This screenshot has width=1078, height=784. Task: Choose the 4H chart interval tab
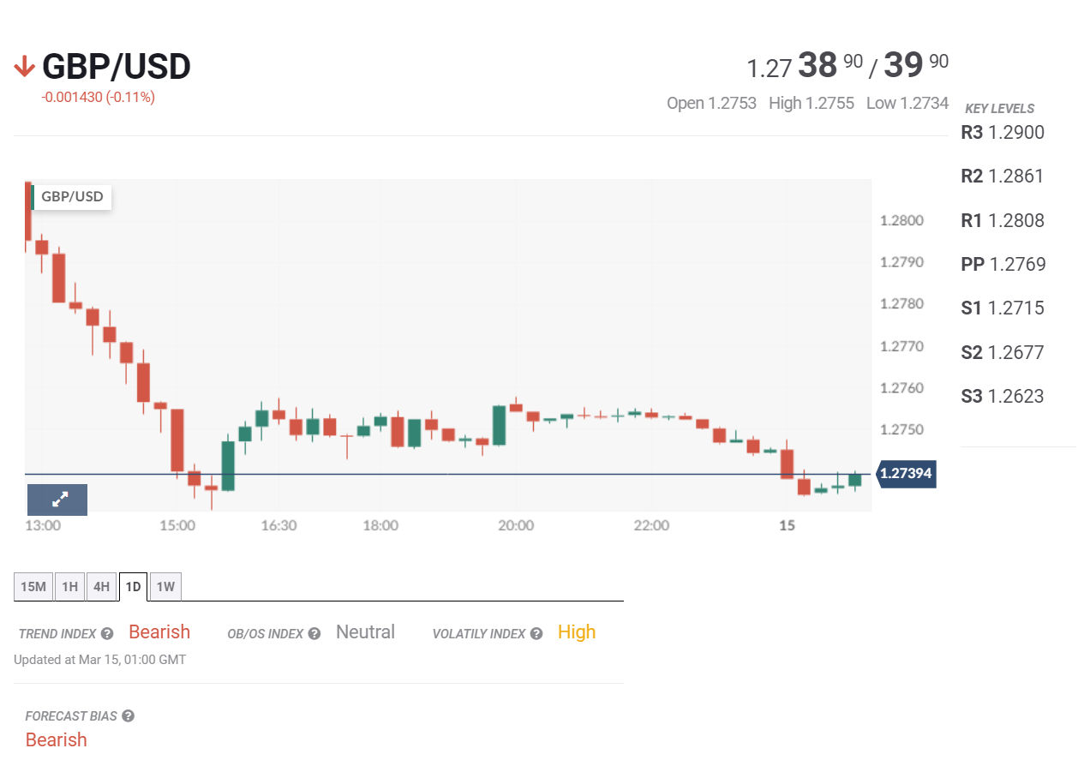[x=101, y=587]
